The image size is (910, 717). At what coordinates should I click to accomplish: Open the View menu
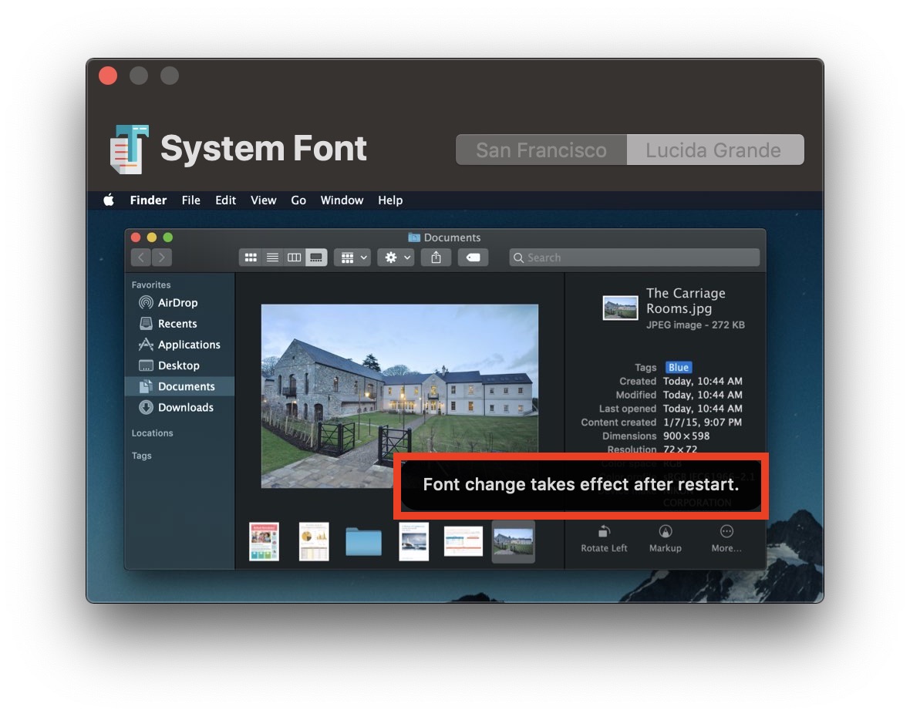264,200
